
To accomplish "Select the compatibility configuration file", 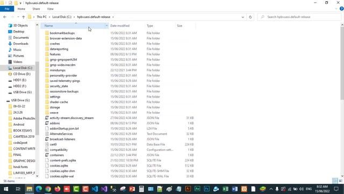I will (x=59, y=150).
